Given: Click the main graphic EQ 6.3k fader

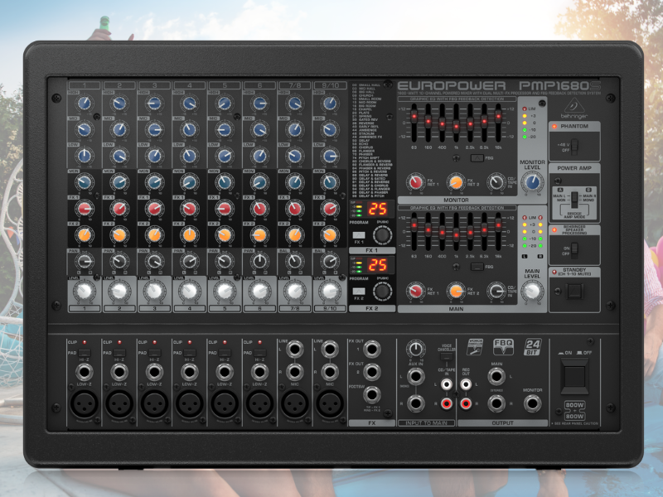Looking at the screenshot, I should 484,230.
